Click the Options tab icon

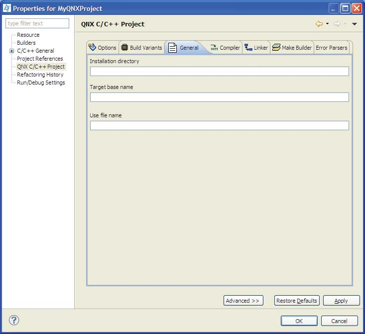[x=92, y=48]
